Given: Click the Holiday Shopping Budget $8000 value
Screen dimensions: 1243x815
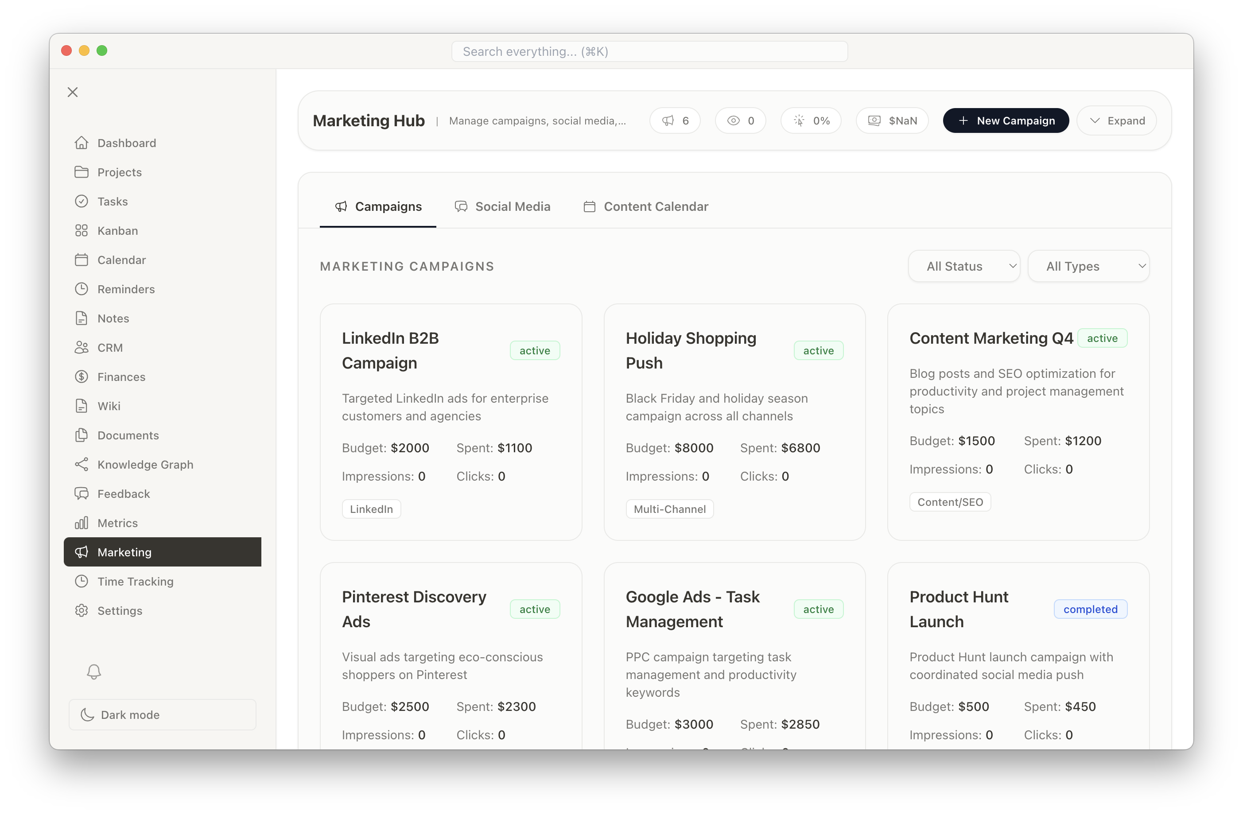Looking at the screenshot, I should [694, 448].
